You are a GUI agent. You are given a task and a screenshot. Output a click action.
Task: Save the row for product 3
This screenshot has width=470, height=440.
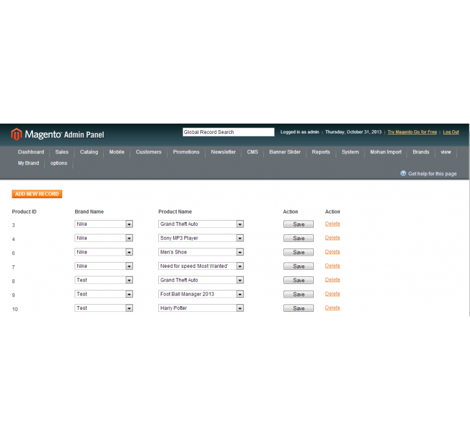click(x=299, y=225)
